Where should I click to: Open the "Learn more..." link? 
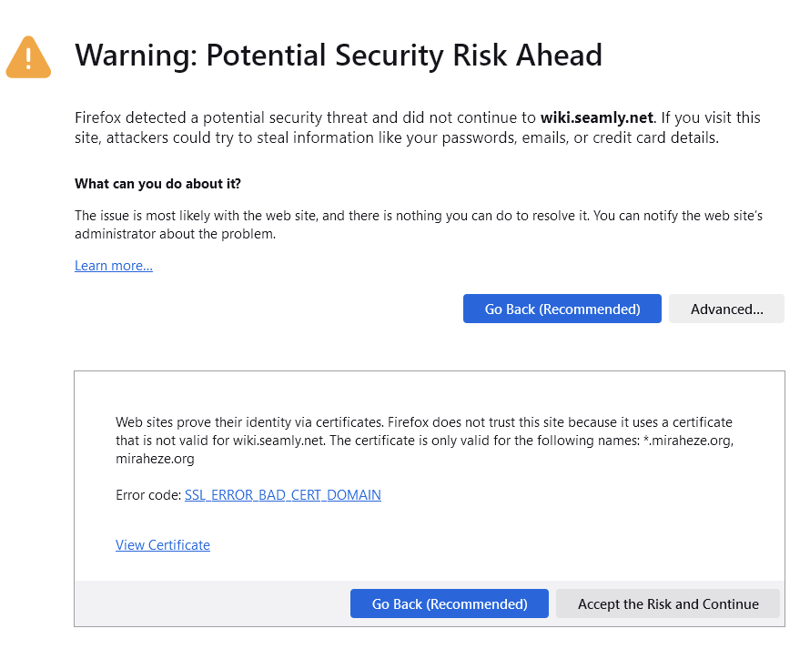pos(113,266)
